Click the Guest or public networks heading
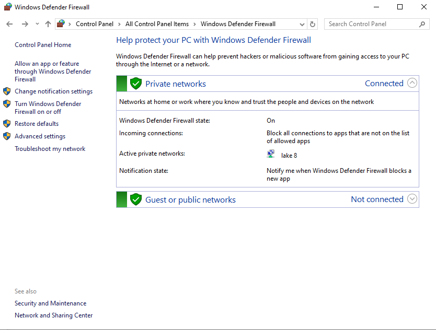Image resolution: width=436 pixels, height=330 pixels. [190, 199]
